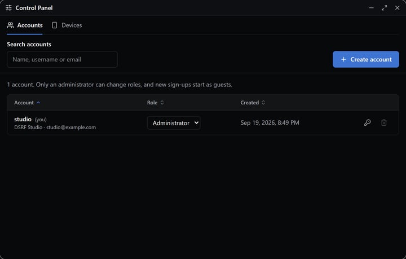
Task: Click the key icon for studio account
Action: tap(367, 122)
